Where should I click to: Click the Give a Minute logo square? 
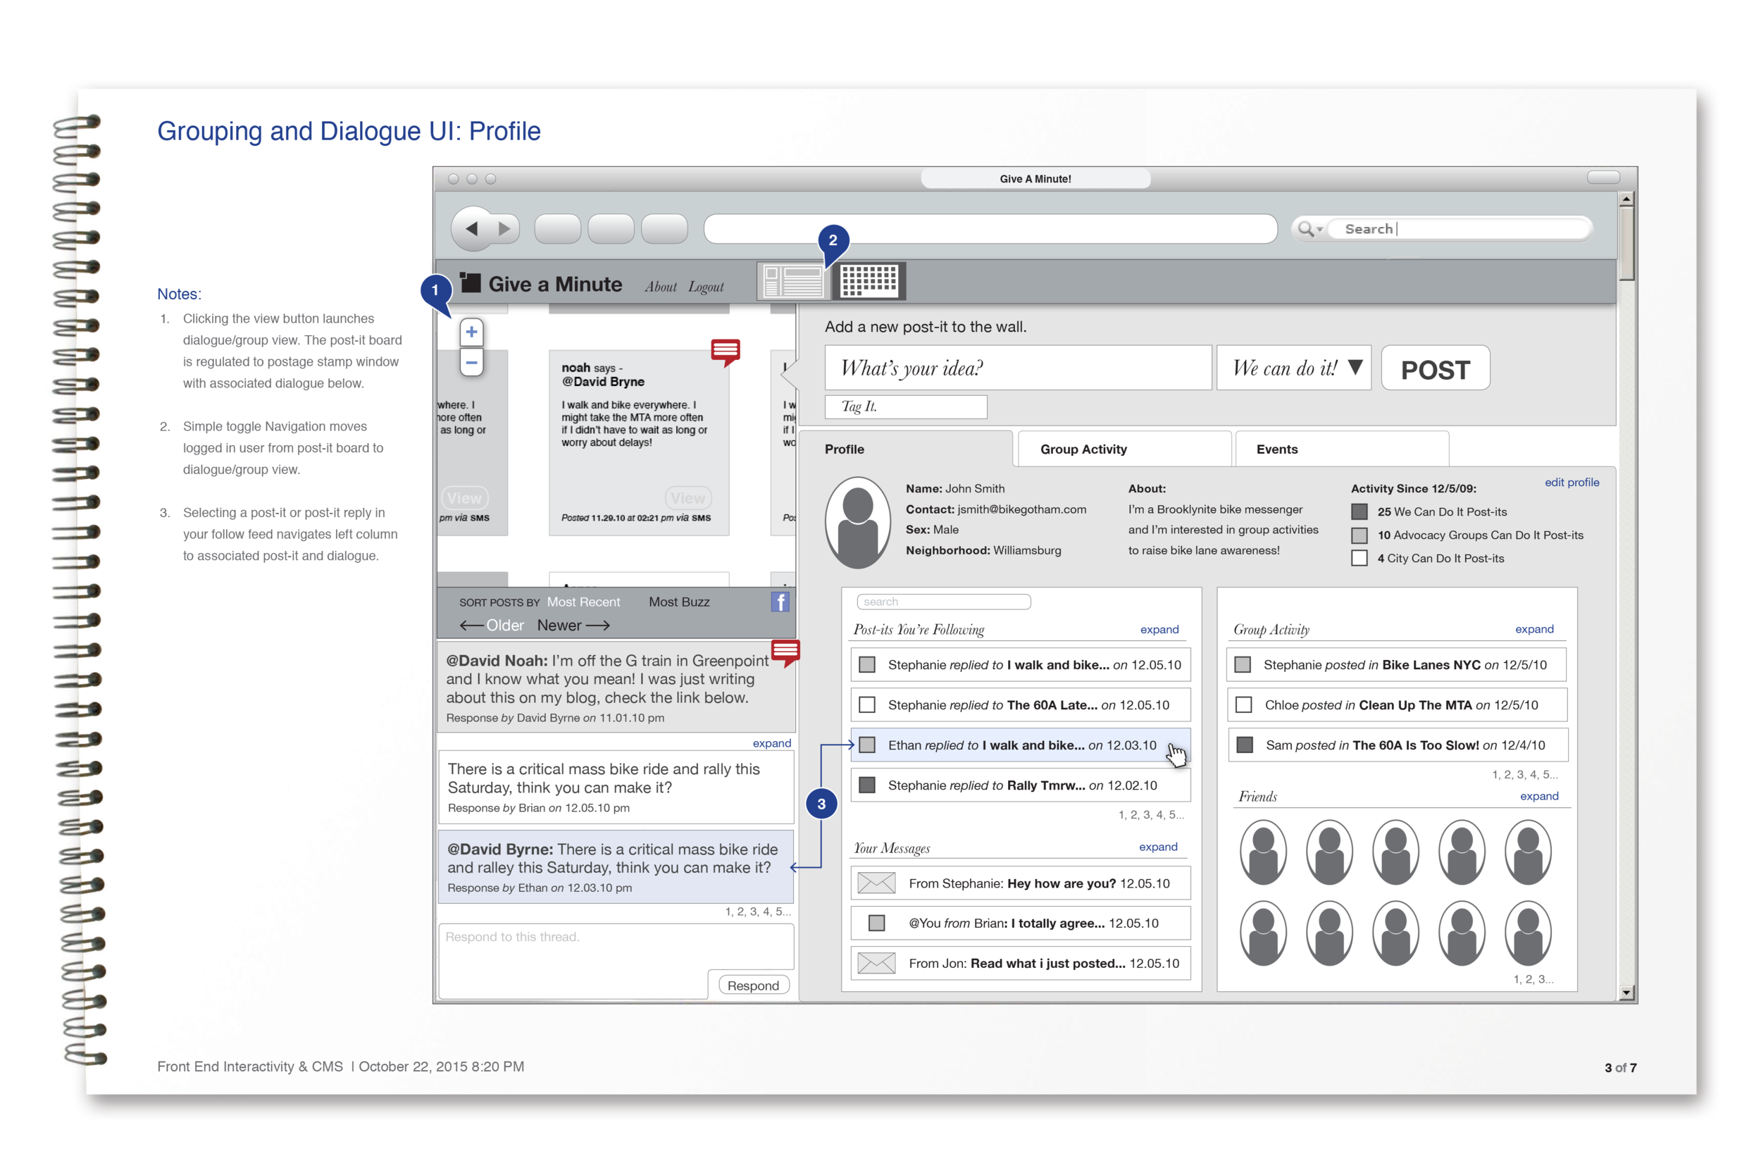(470, 282)
